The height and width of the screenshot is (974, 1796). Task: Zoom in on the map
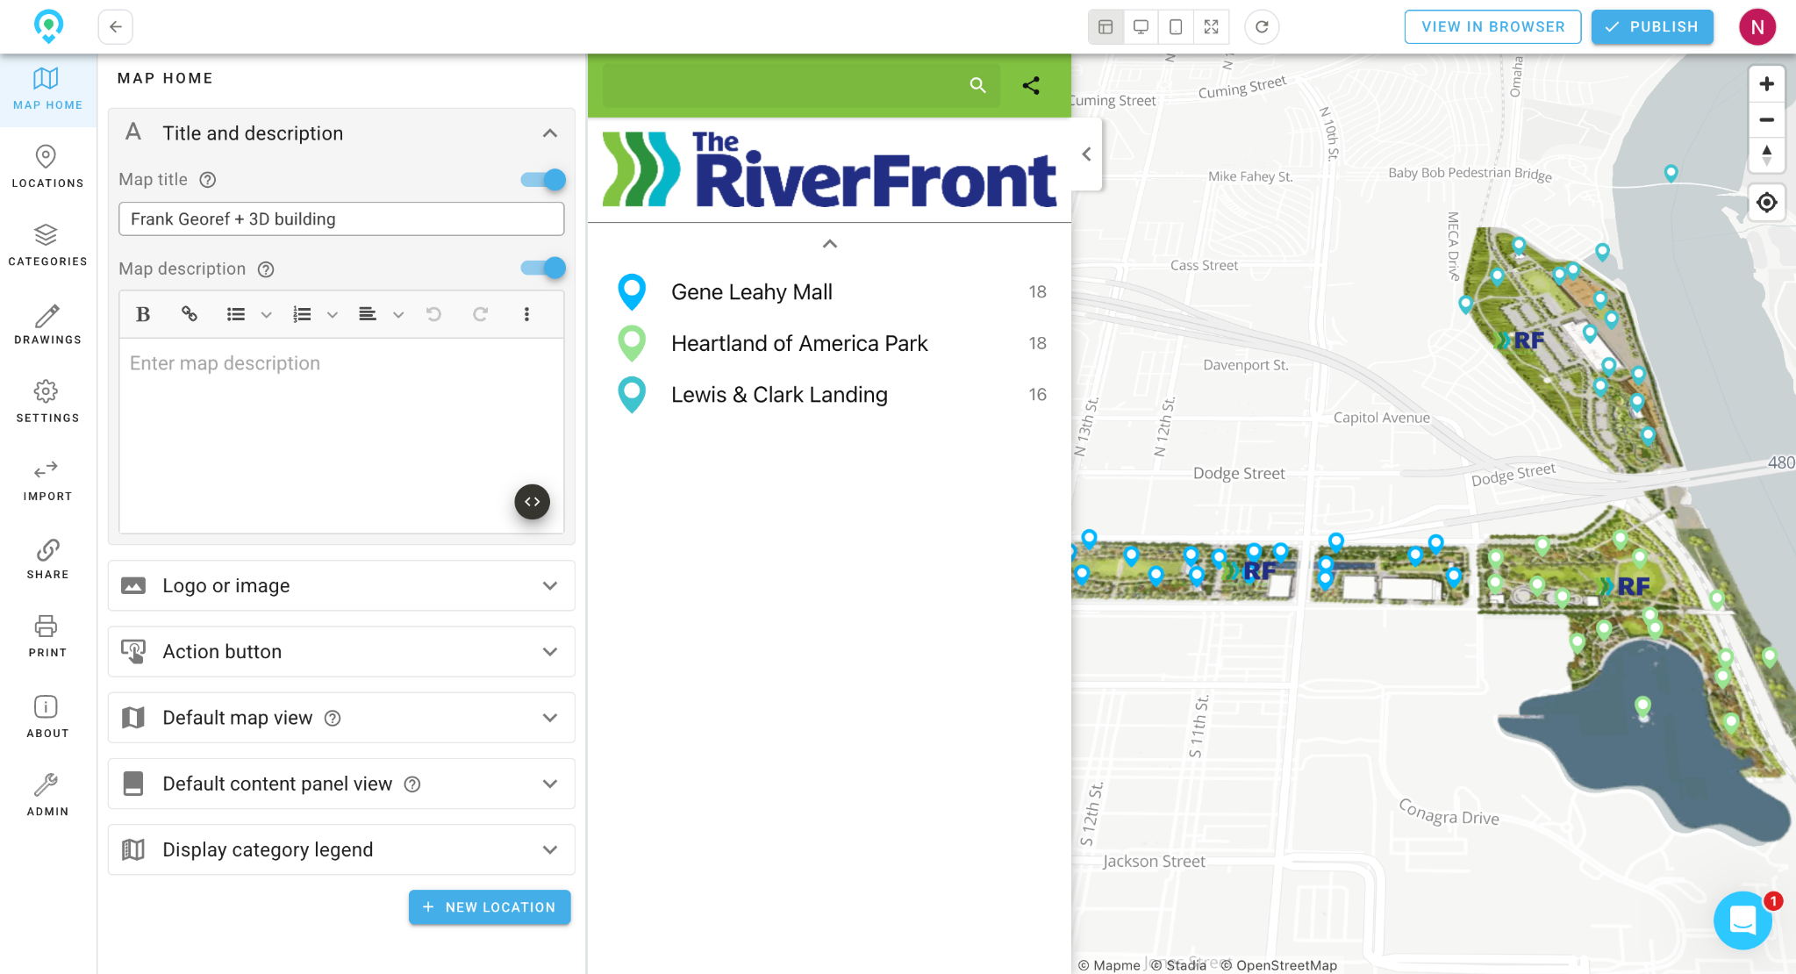pos(1766,84)
